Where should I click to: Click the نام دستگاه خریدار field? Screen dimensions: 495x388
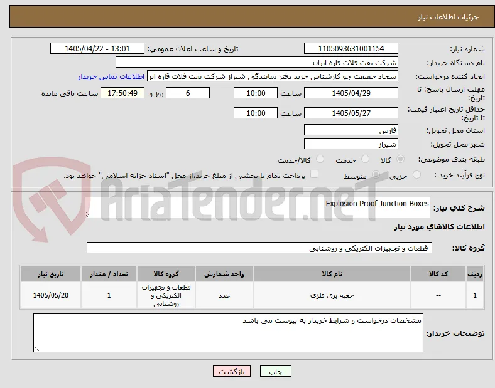coord(257,62)
